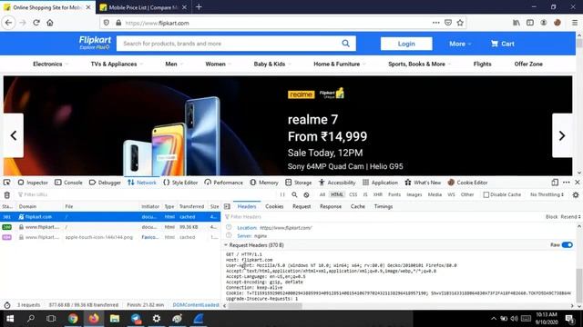583x327 pixels.
Task: Collapse Request Headers section
Action: click(226, 245)
